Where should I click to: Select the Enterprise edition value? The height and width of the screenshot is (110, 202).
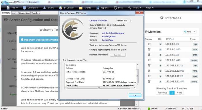pos(108,68)
